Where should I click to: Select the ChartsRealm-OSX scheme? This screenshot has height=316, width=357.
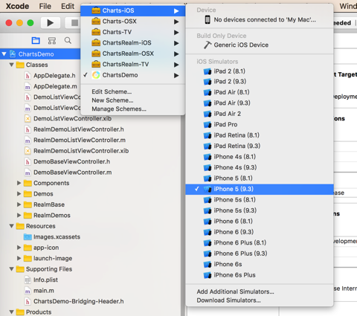133,54
